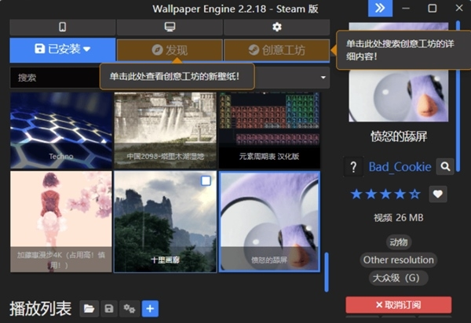Screen dimensions: 471x323
Task: Add wallpaper to playlist plus button
Action: pos(150,309)
